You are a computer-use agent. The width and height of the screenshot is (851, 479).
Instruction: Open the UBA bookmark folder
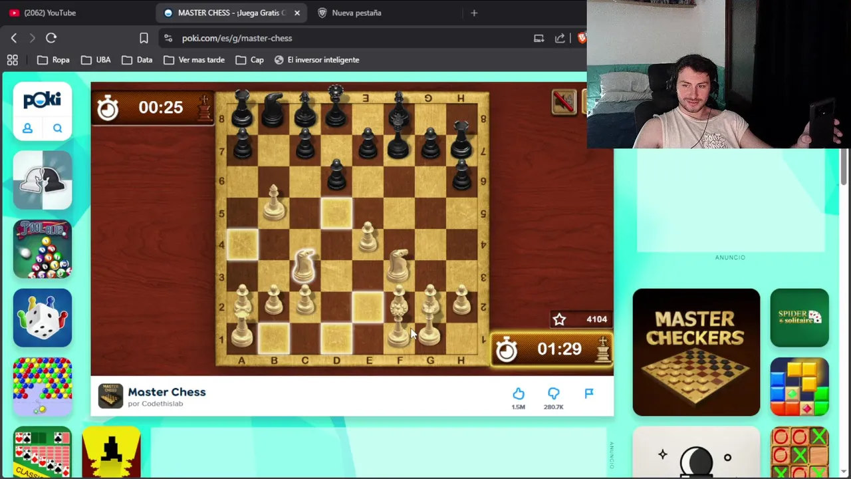coord(96,60)
